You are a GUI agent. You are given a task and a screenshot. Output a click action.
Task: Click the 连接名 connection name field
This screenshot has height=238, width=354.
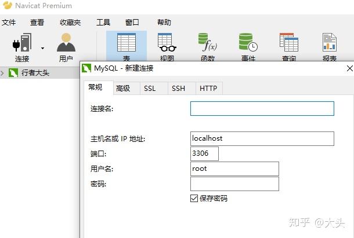pyautogui.click(x=262, y=108)
